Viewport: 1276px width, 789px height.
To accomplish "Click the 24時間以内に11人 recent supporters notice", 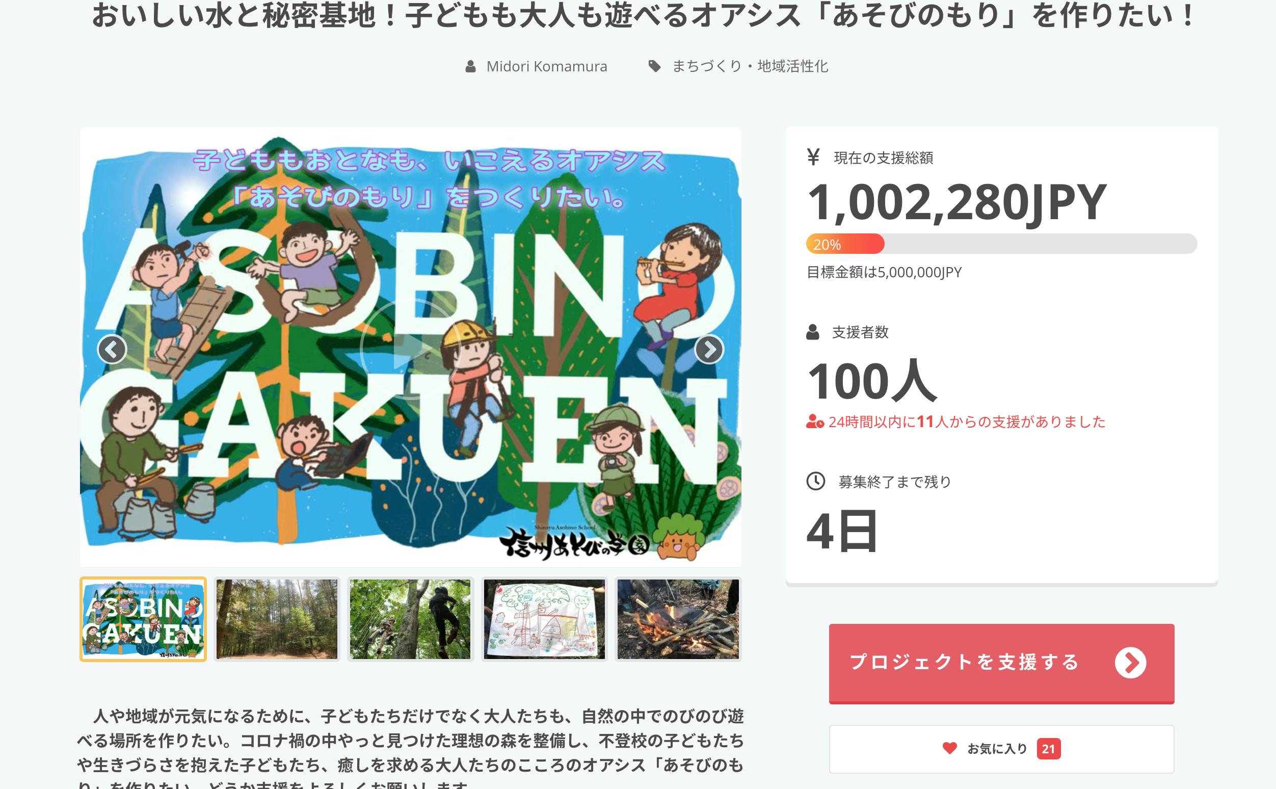I will (955, 422).
